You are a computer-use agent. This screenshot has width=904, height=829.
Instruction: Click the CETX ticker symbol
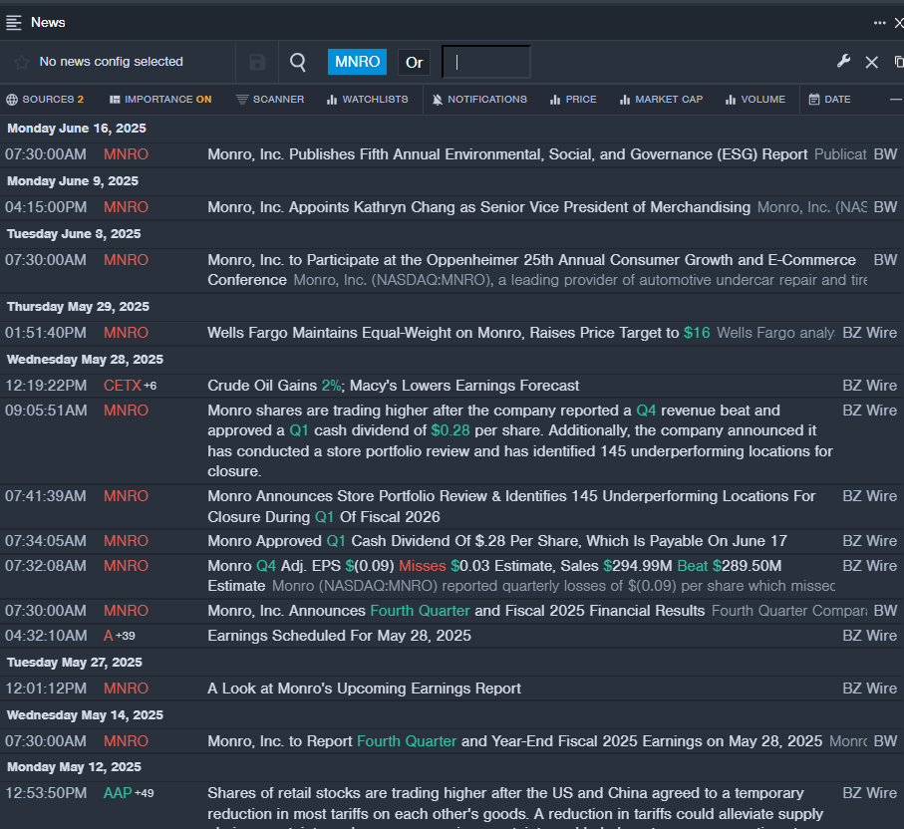pyautogui.click(x=123, y=386)
